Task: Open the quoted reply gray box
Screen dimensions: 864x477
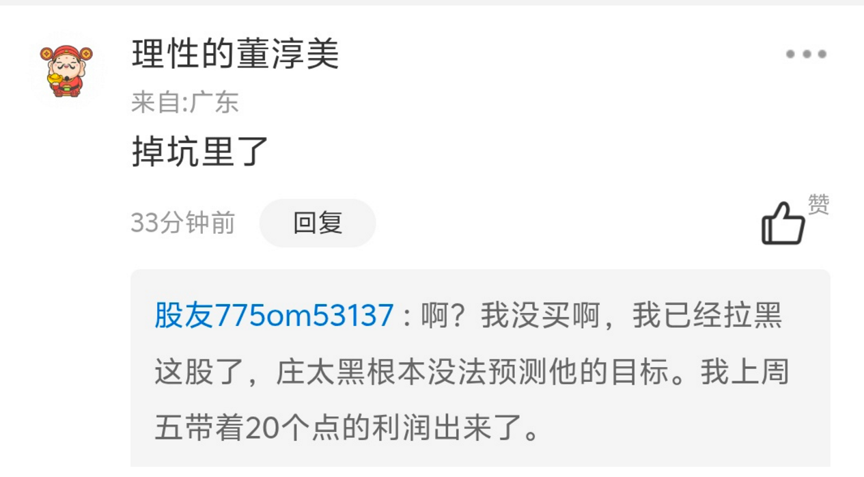Action: click(x=480, y=369)
